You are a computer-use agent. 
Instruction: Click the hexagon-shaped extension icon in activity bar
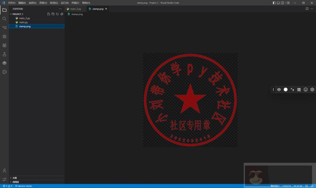point(4,72)
